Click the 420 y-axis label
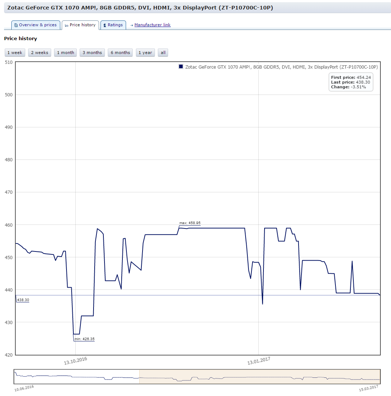This screenshot has height=396, width=391. pos(9,355)
